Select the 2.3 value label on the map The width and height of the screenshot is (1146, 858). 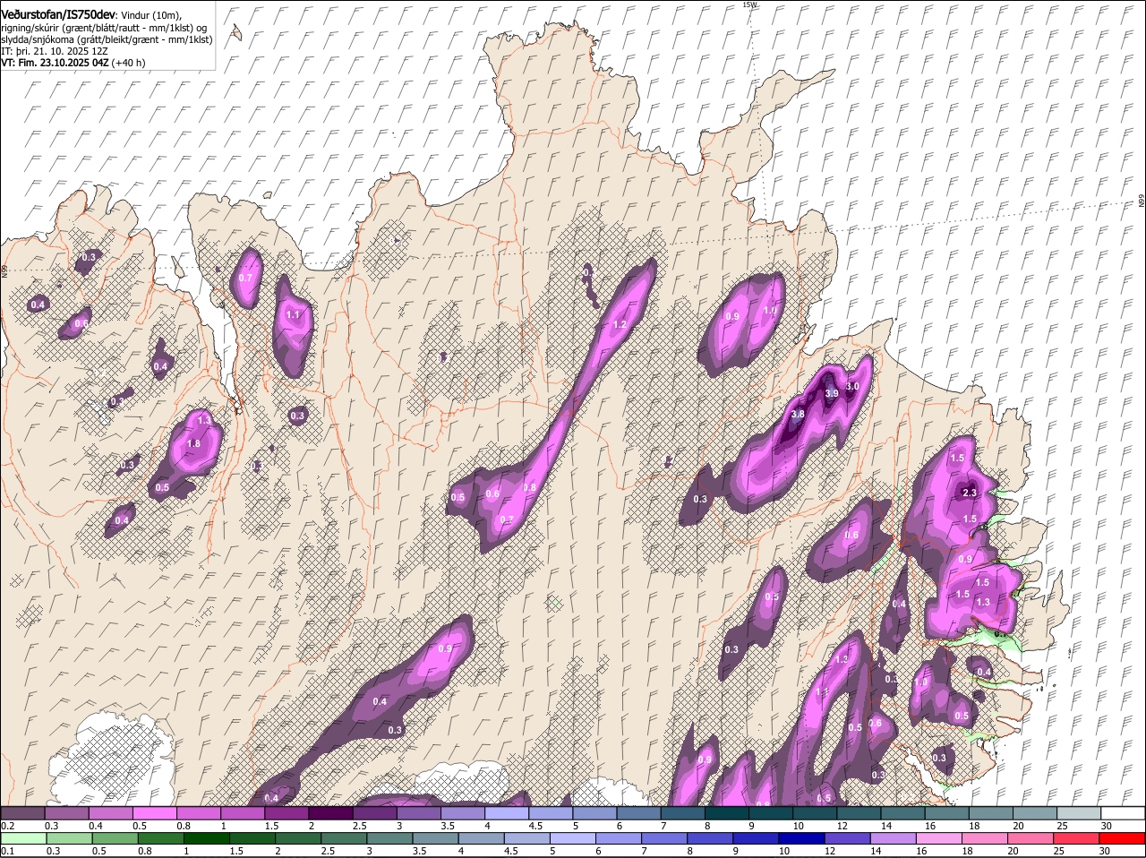[x=970, y=493]
